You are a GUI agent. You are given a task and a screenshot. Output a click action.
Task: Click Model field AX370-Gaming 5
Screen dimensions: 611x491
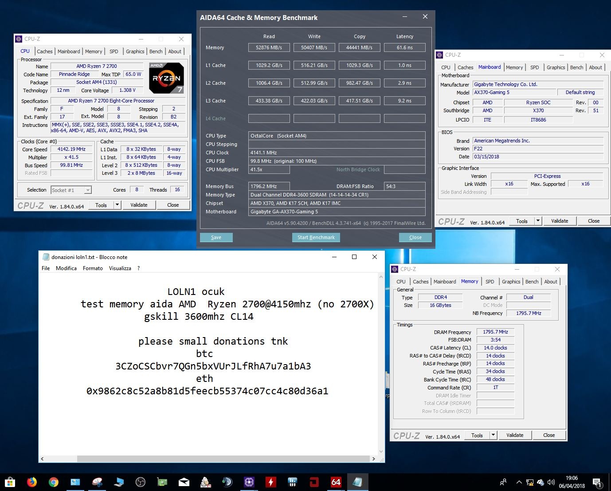click(x=515, y=92)
